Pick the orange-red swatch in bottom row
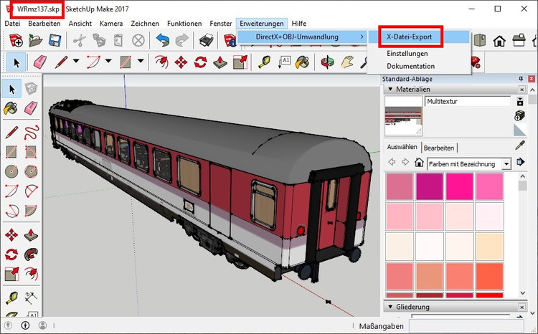Screen dimensions: 538x334 490,277
